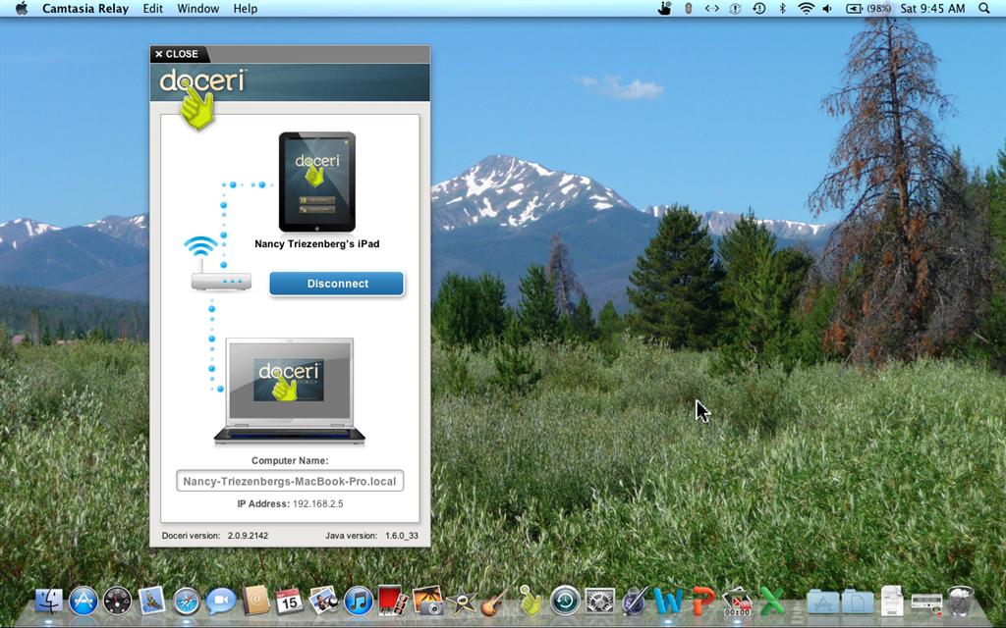The width and height of the screenshot is (1006, 628).
Task: Open the Documents folder stack in the Dock
Action: [x=858, y=602]
